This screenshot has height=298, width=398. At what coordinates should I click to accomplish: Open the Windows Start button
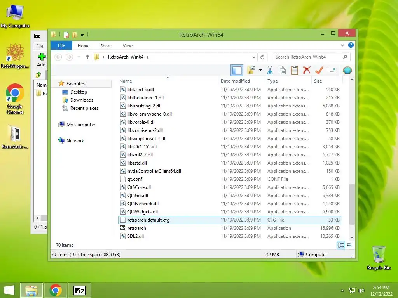[x=9, y=290]
